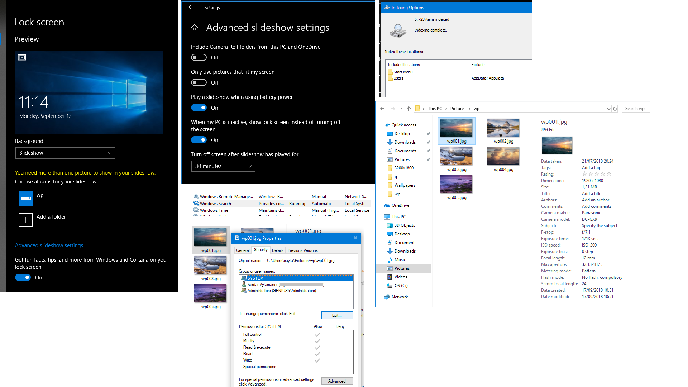
Task: Click the Settings home icon
Action: click(x=195, y=28)
